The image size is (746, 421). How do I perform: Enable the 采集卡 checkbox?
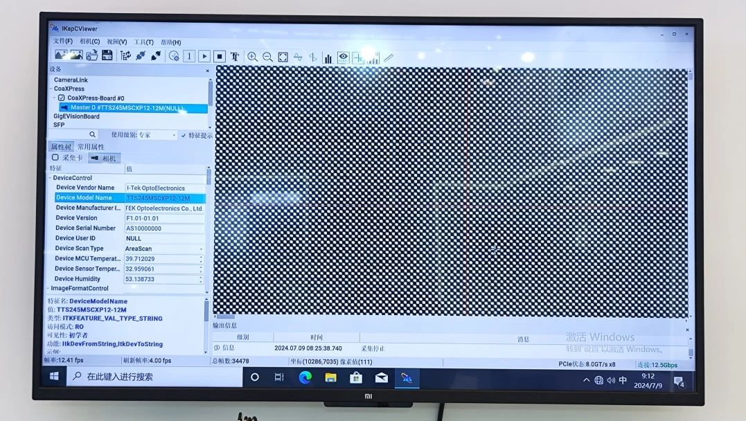pos(55,158)
